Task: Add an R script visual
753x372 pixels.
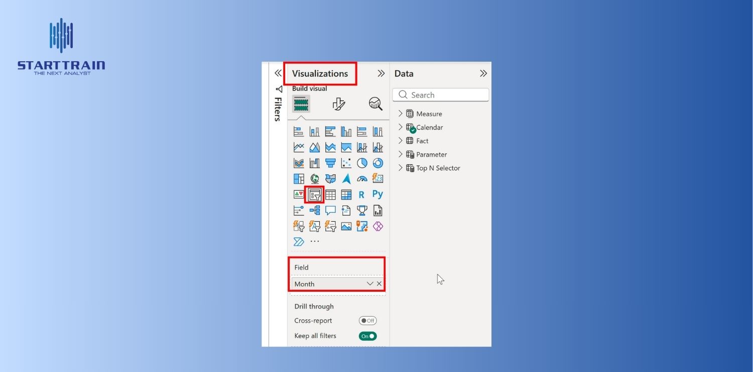Action: coord(361,195)
